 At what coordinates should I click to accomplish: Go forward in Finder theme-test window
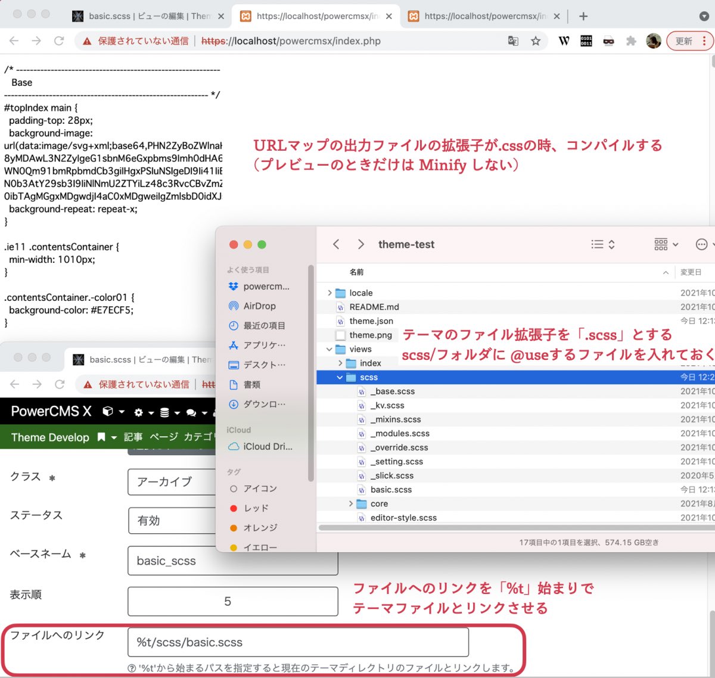pos(360,244)
